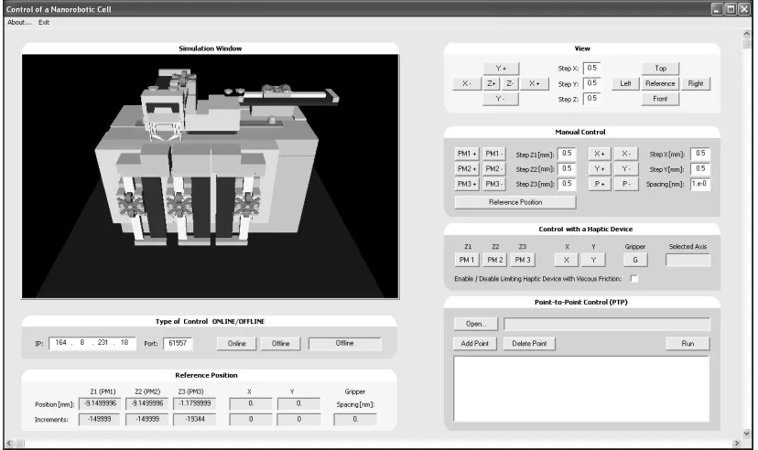Select haptic X axis button
Viewport: 758px width, 450px height.
point(567,260)
